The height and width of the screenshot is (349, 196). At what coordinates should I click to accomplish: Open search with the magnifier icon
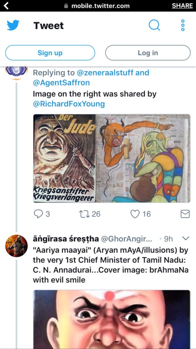coord(154,25)
